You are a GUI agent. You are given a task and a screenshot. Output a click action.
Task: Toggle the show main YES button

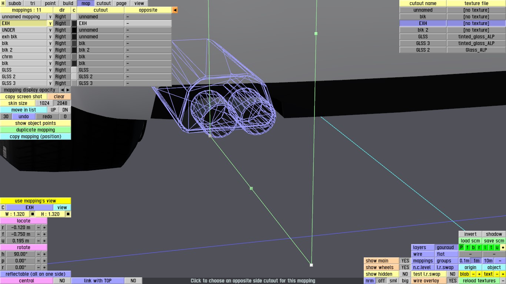point(405,261)
